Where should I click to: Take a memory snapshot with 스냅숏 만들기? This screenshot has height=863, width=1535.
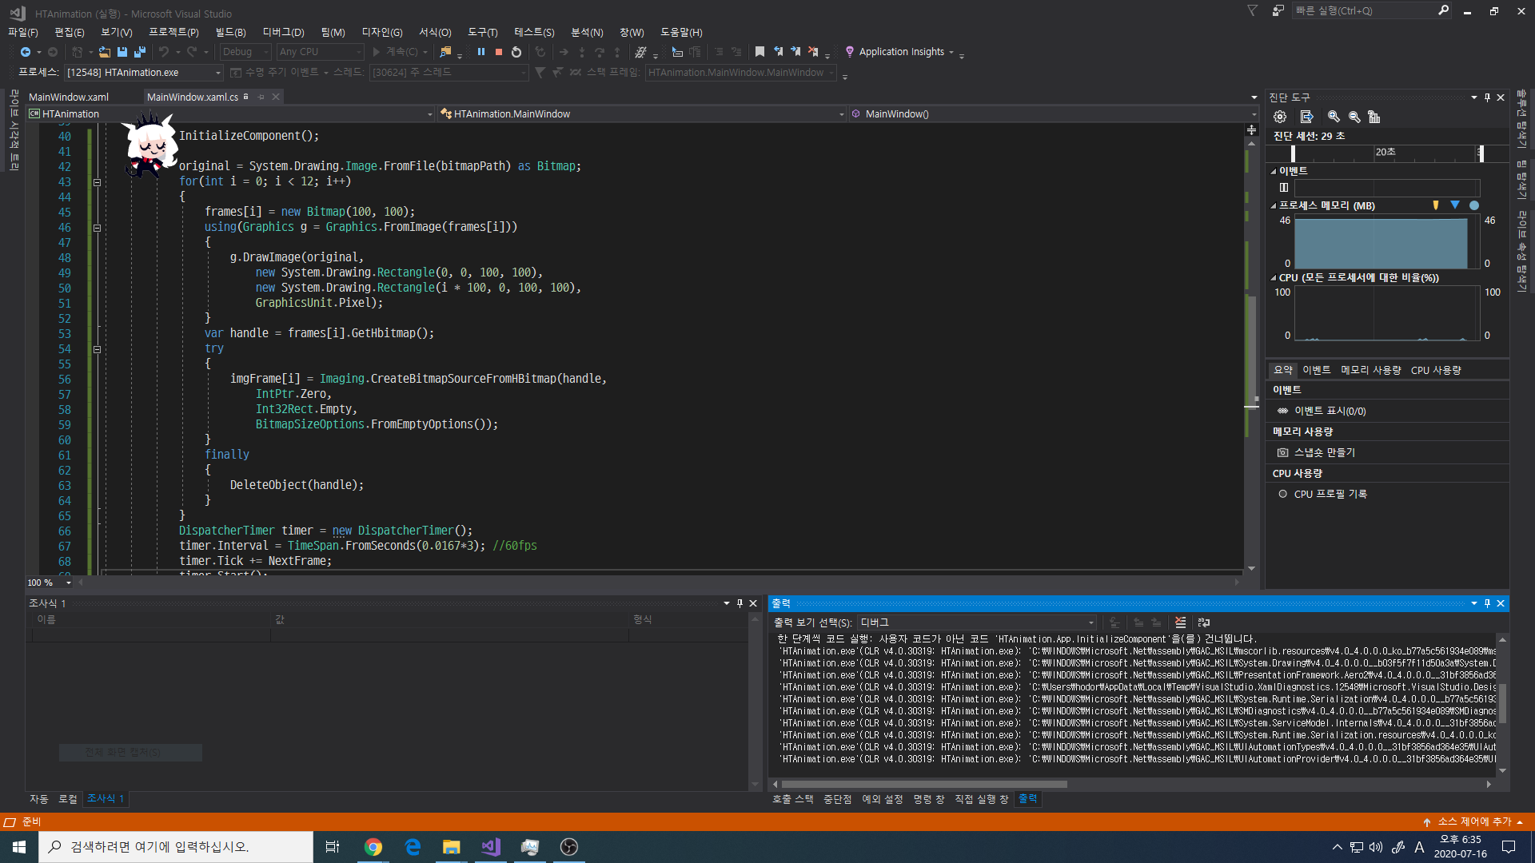tap(1323, 451)
